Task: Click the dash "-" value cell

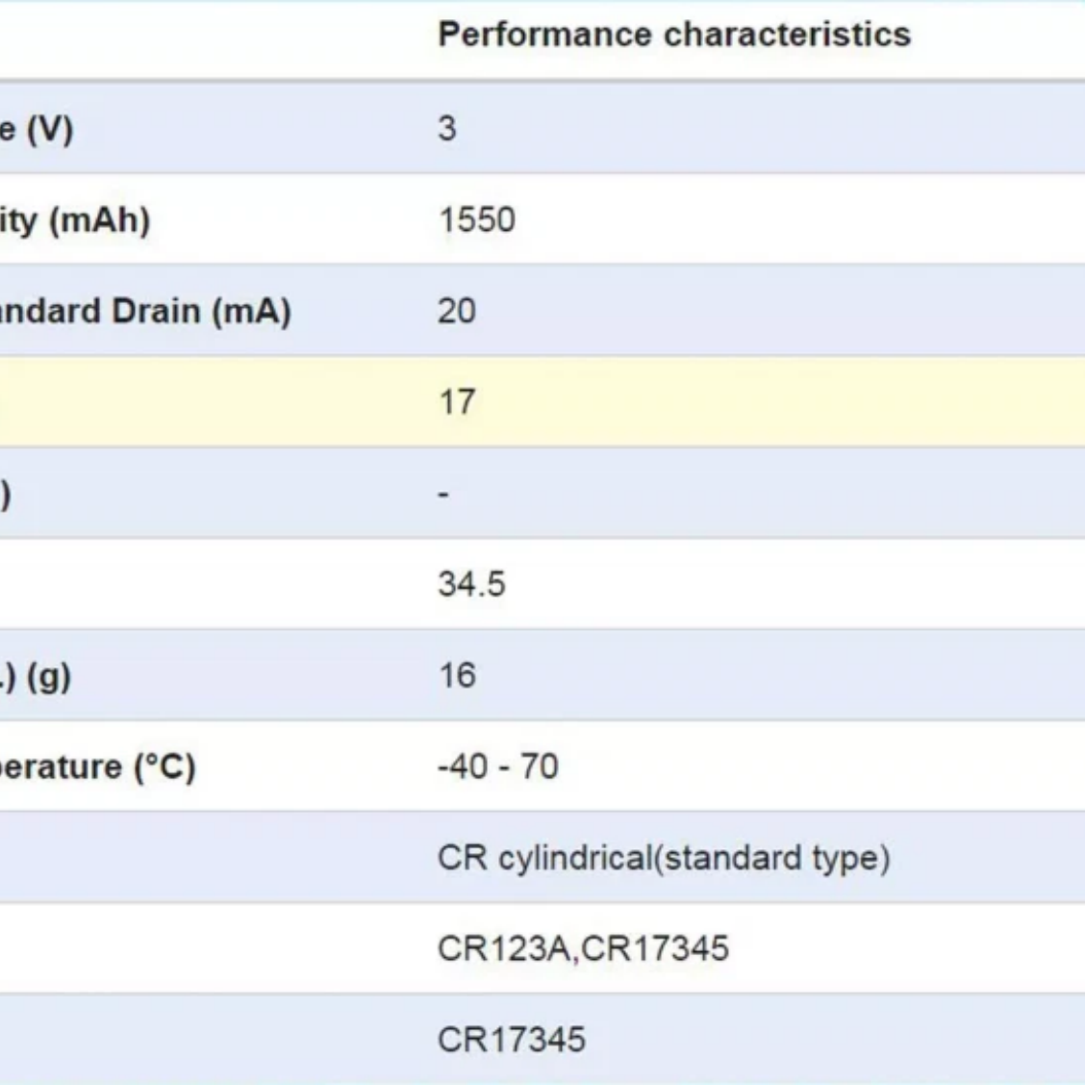Action: 443,493
